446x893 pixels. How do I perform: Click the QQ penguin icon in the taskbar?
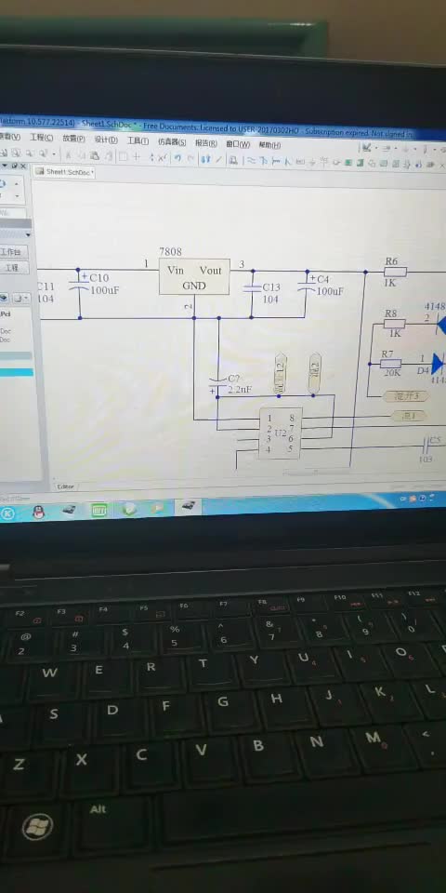click(x=38, y=512)
